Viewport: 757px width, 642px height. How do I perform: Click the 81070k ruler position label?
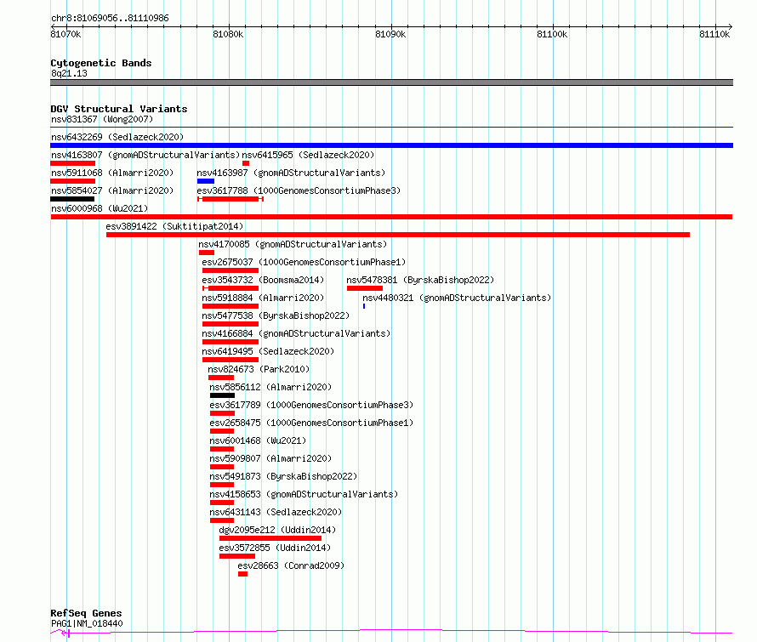(65, 34)
